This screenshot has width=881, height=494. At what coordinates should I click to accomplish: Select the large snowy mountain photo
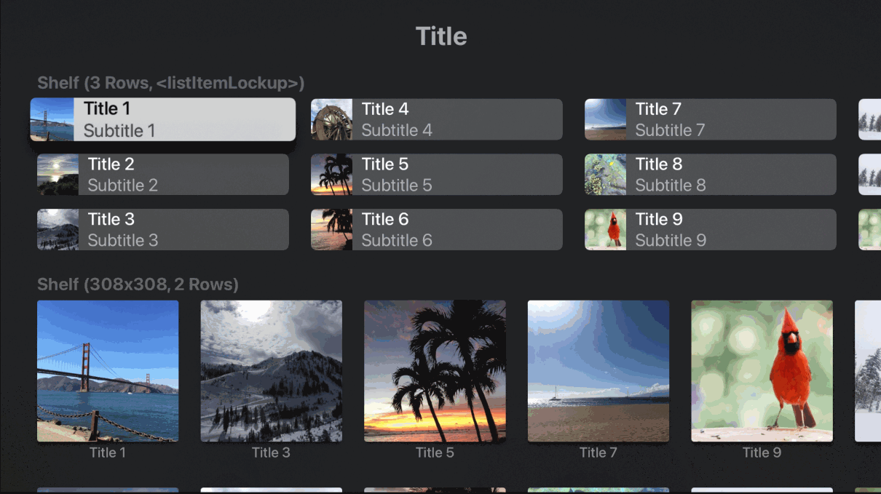click(271, 371)
